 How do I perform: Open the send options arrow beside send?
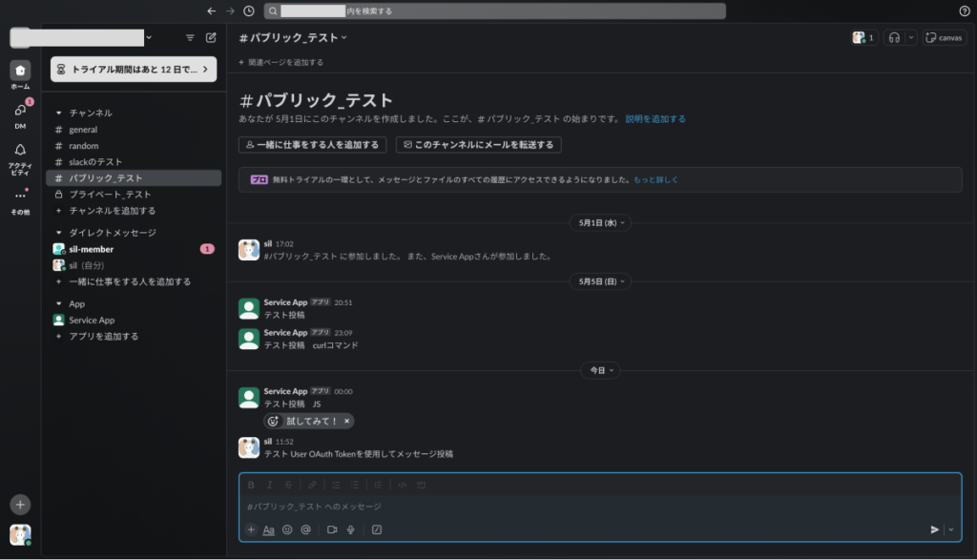(951, 529)
